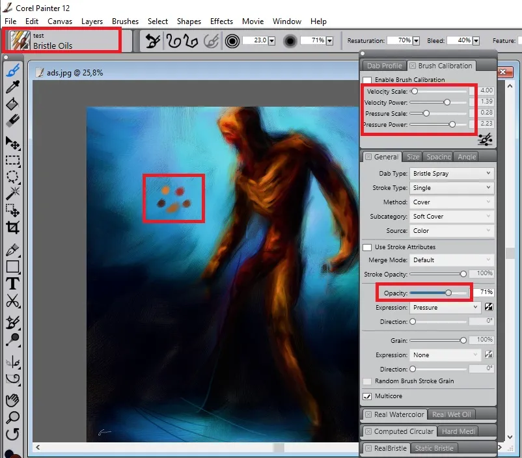Open the Resaturation dropdown arrow
The height and width of the screenshot is (458, 522).
(416, 41)
